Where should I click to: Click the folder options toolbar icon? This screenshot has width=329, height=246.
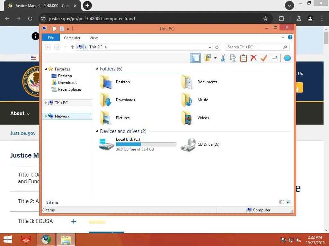pyautogui.click(x=208, y=58)
